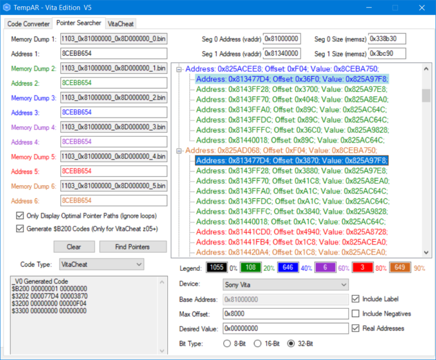The width and height of the screenshot is (436, 360).
Task: Click the Memory Dump 2 file field
Action: click(x=114, y=68)
